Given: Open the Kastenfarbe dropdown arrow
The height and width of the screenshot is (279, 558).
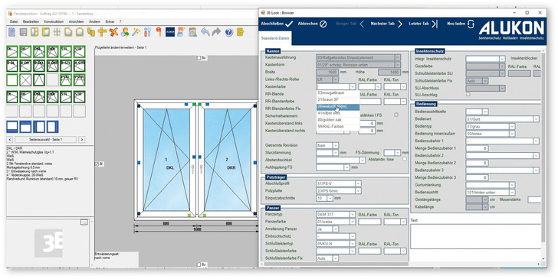Looking at the screenshot, I should (x=353, y=86).
